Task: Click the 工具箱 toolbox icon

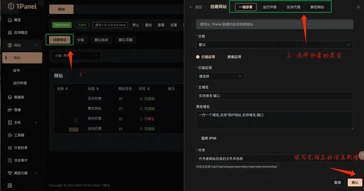Action: coord(10,135)
